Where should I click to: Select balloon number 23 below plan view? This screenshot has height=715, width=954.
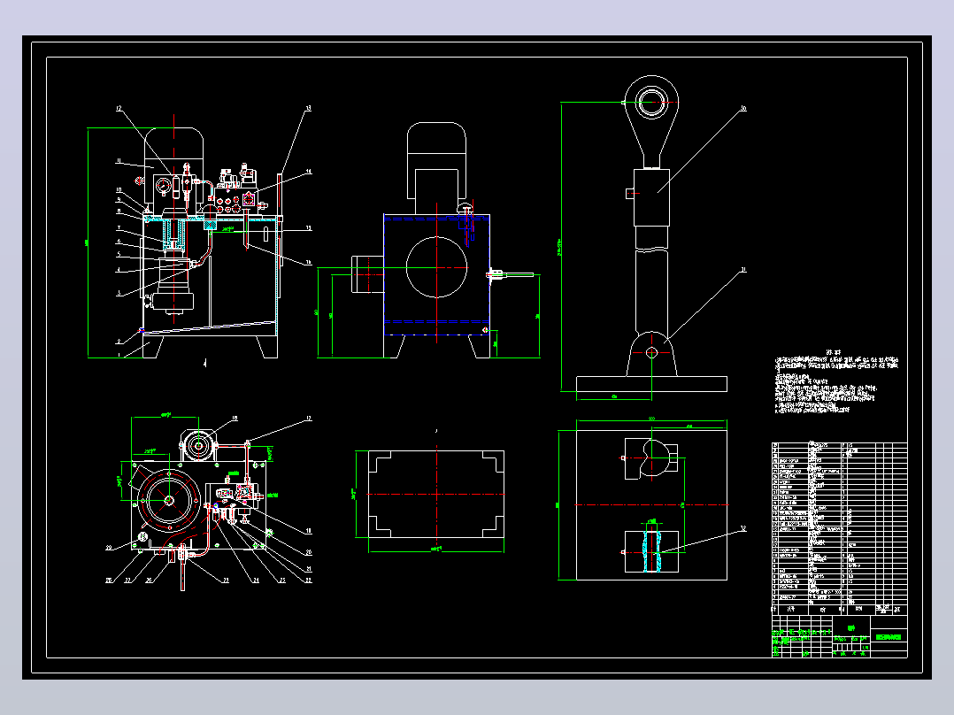pyautogui.click(x=226, y=580)
